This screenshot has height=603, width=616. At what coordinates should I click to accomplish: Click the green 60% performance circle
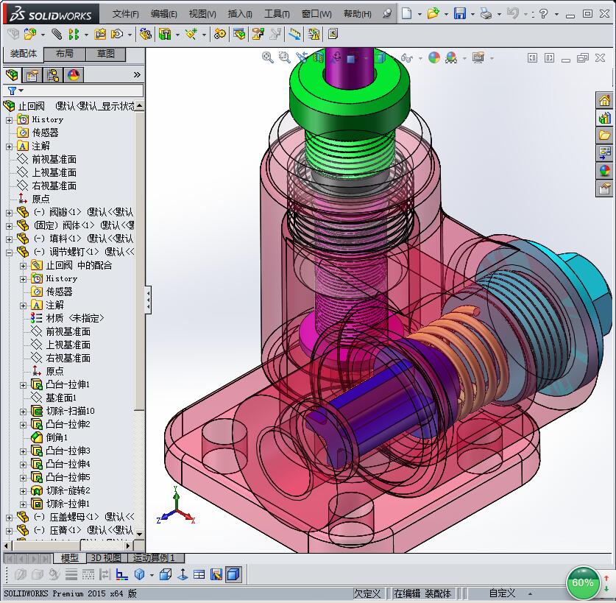point(583,582)
